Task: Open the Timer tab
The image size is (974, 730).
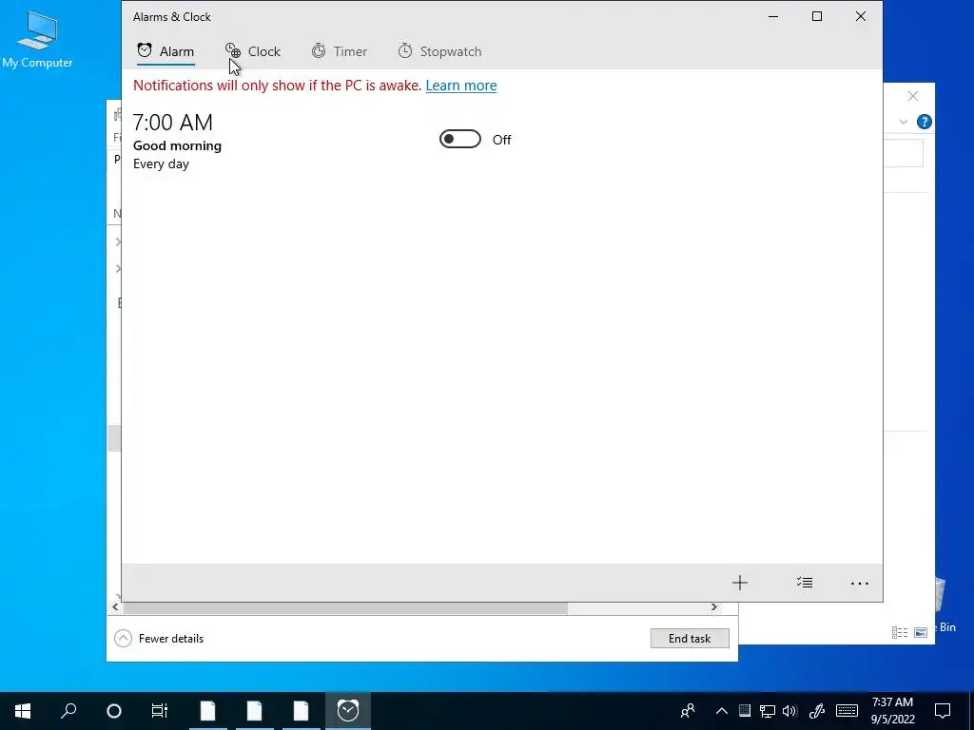Action: [340, 51]
